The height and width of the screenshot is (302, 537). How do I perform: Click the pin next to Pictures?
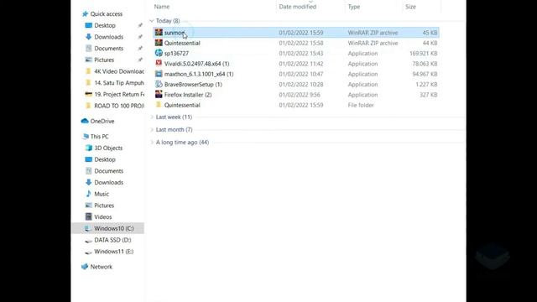tap(140, 60)
